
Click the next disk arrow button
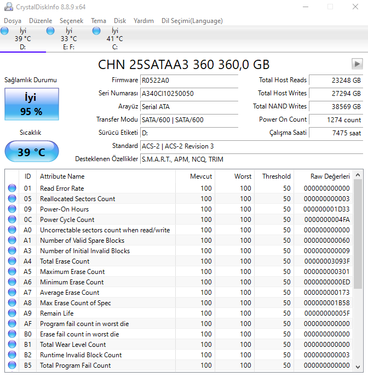[x=357, y=64]
